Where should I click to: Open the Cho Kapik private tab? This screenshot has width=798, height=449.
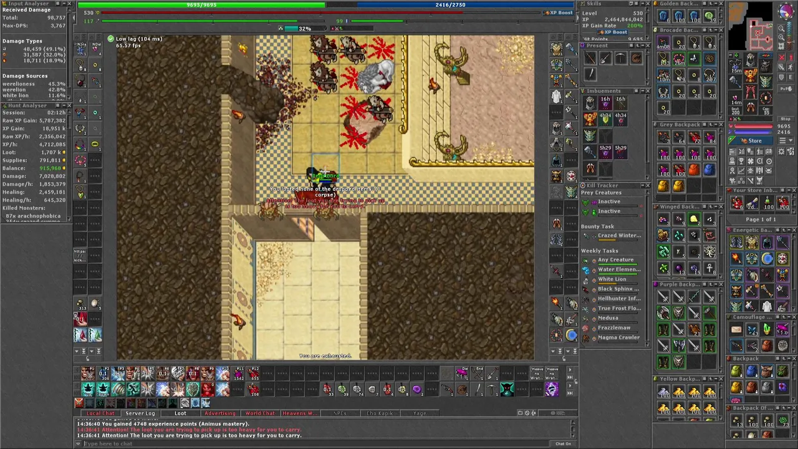click(380, 413)
